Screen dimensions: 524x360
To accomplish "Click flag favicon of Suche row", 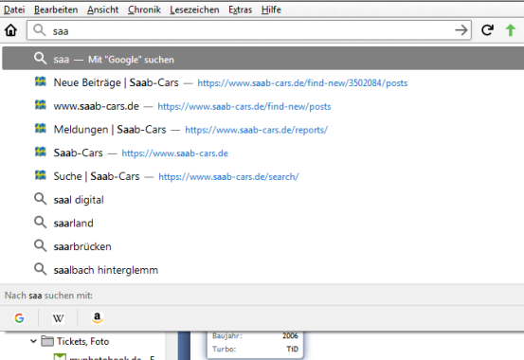I will pos(41,175).
